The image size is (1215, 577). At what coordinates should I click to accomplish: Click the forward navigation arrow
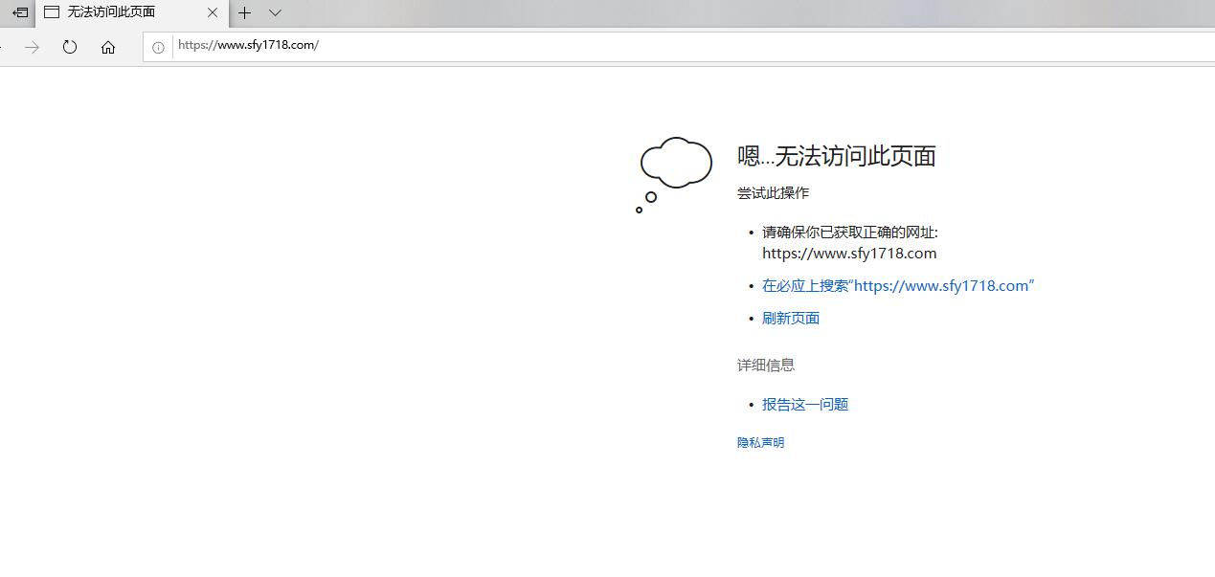[x=33, y=47]
